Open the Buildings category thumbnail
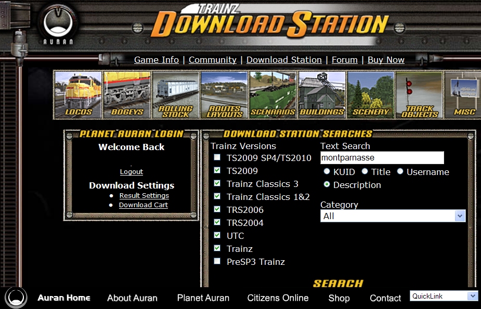The image size is (481, 309). click(322, 95)
